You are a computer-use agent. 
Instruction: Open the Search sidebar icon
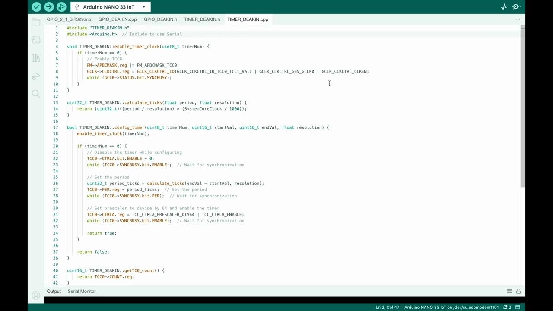(x=36, y=94)
